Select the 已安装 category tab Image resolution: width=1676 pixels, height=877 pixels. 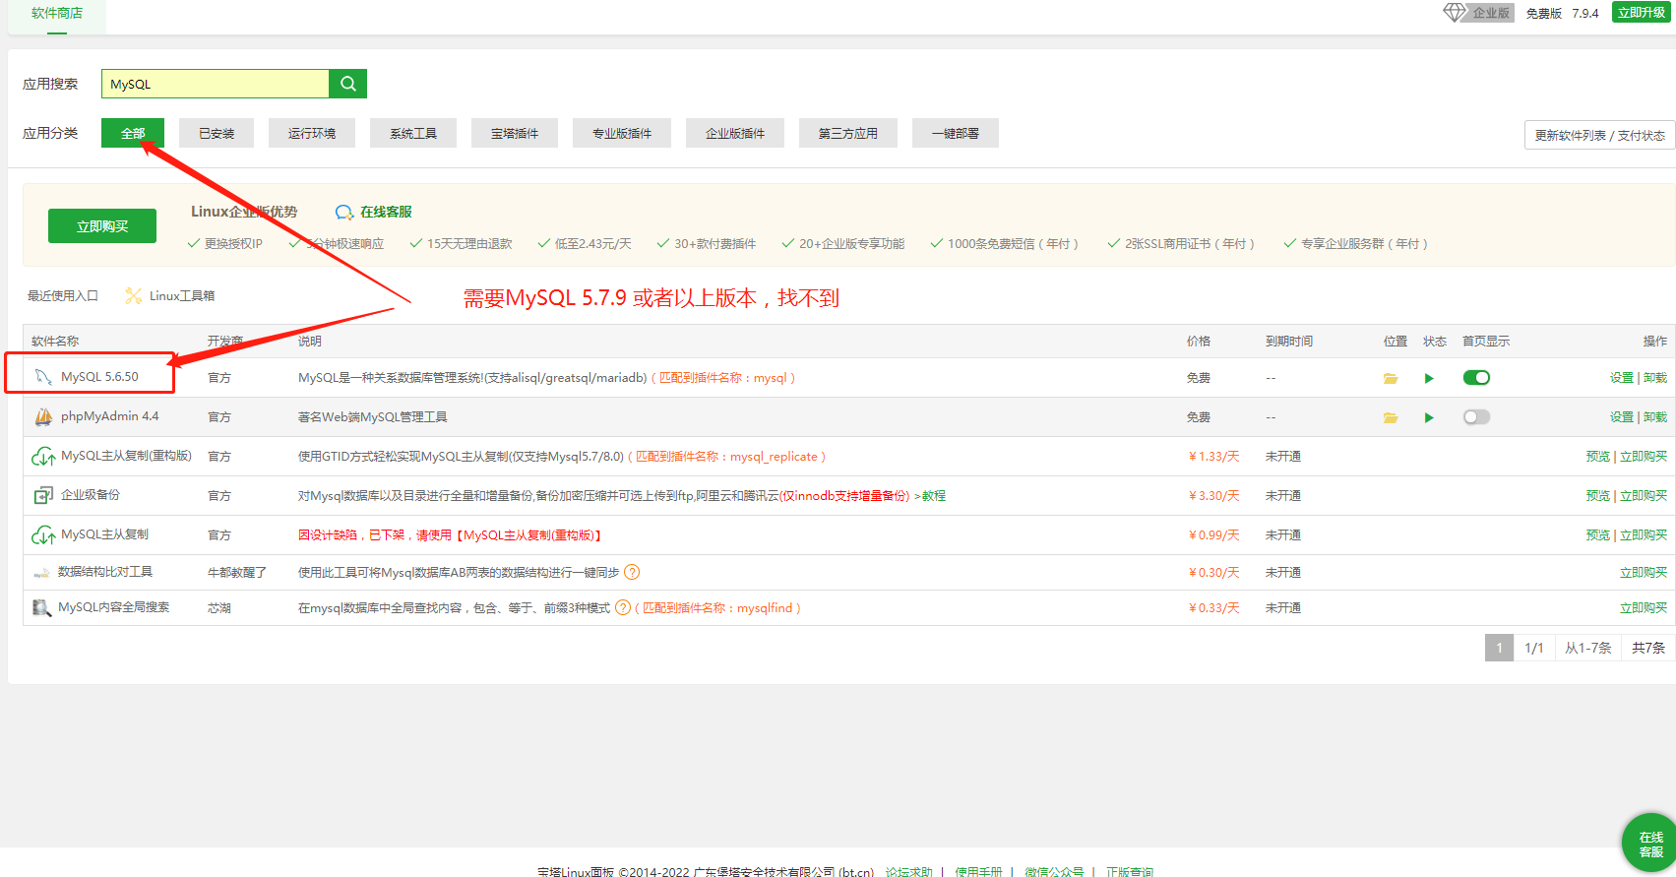pos(217,133)
